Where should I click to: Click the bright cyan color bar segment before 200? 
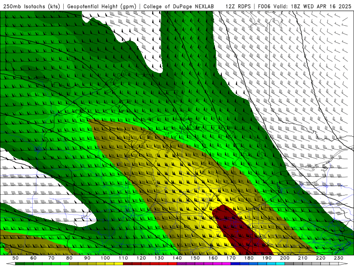coord(280,264)
